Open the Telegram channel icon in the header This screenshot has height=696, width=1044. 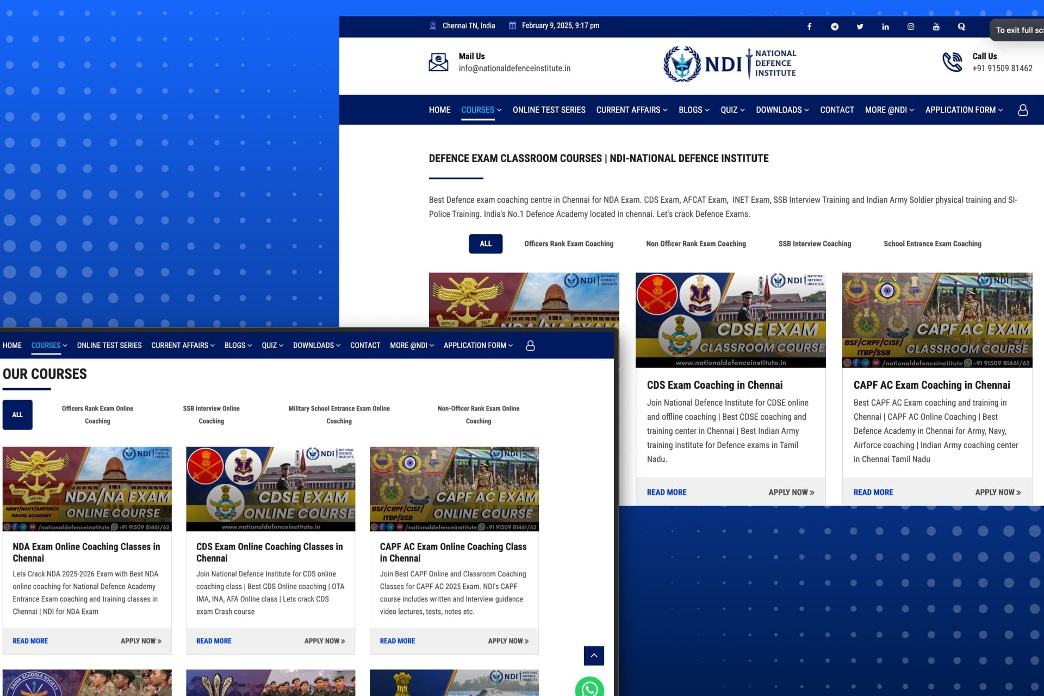(x=835, y=26)
